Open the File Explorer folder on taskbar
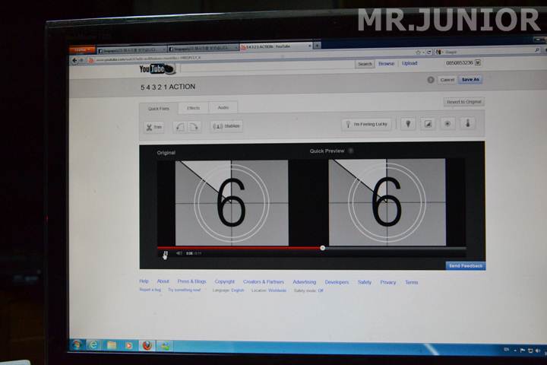Image resolution: width=547 pixels, height=365 pixels. pos(112,345)
